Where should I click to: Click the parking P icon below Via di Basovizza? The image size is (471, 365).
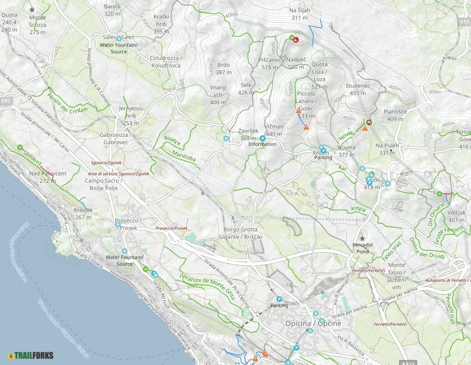pyautogui.click(x=296, y=348)
